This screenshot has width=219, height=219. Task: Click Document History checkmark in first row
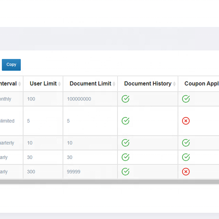tap(126, 99)
